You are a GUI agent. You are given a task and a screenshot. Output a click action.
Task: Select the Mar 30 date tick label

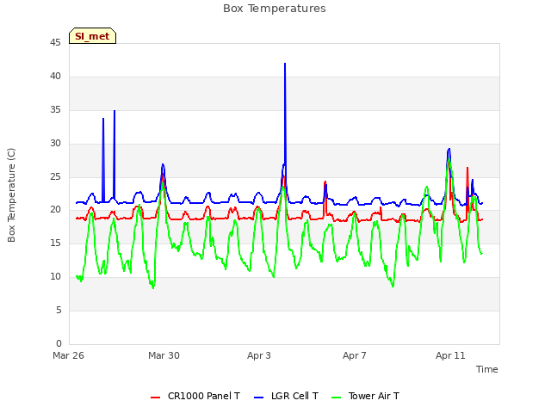[164, 355]
